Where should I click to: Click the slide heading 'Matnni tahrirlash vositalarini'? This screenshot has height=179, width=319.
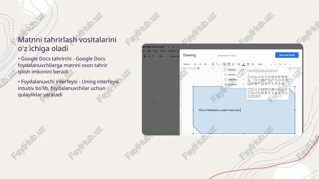pos(67,39)
